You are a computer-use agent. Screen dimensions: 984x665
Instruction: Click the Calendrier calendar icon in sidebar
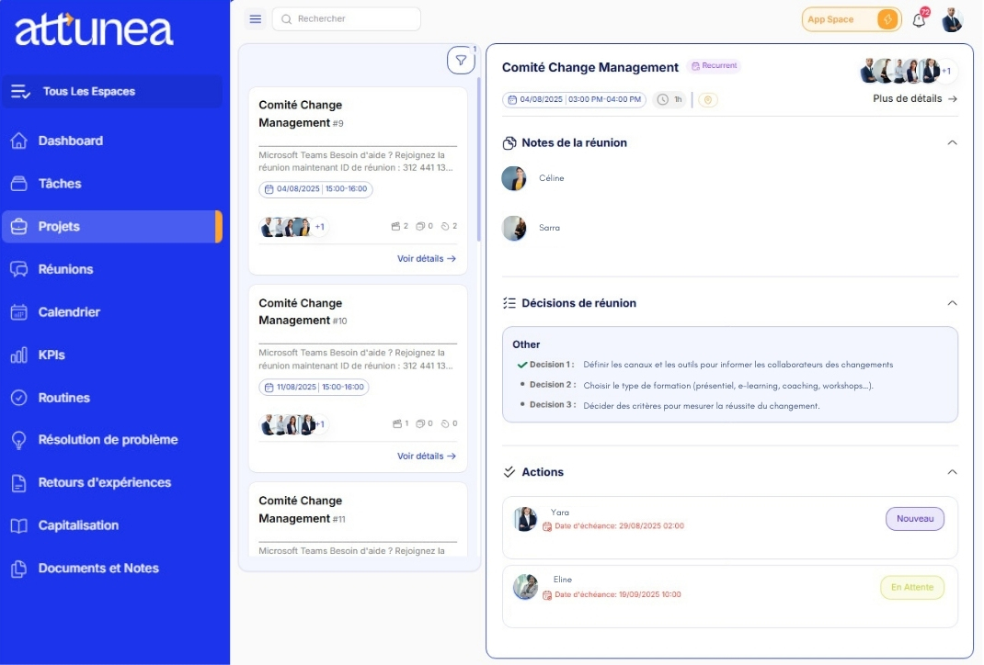tap(18, 312)
